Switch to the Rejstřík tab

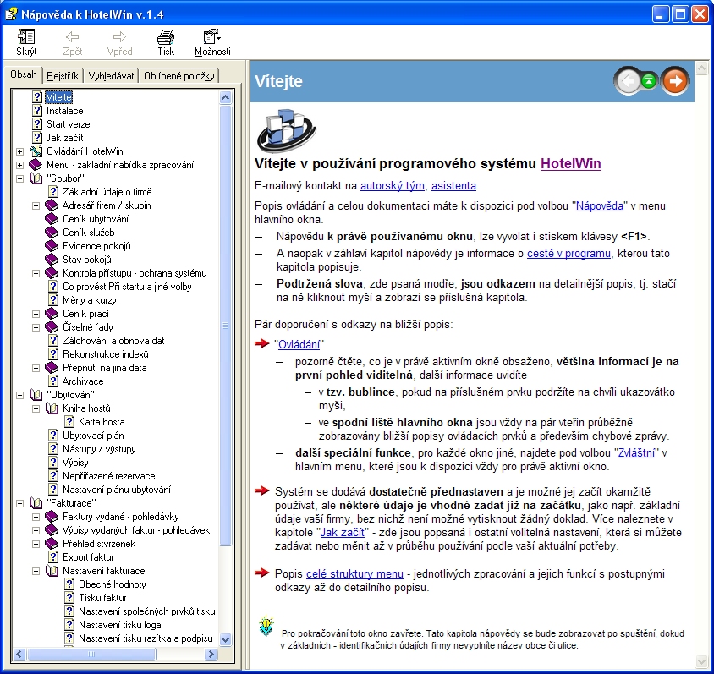point(63,75)
